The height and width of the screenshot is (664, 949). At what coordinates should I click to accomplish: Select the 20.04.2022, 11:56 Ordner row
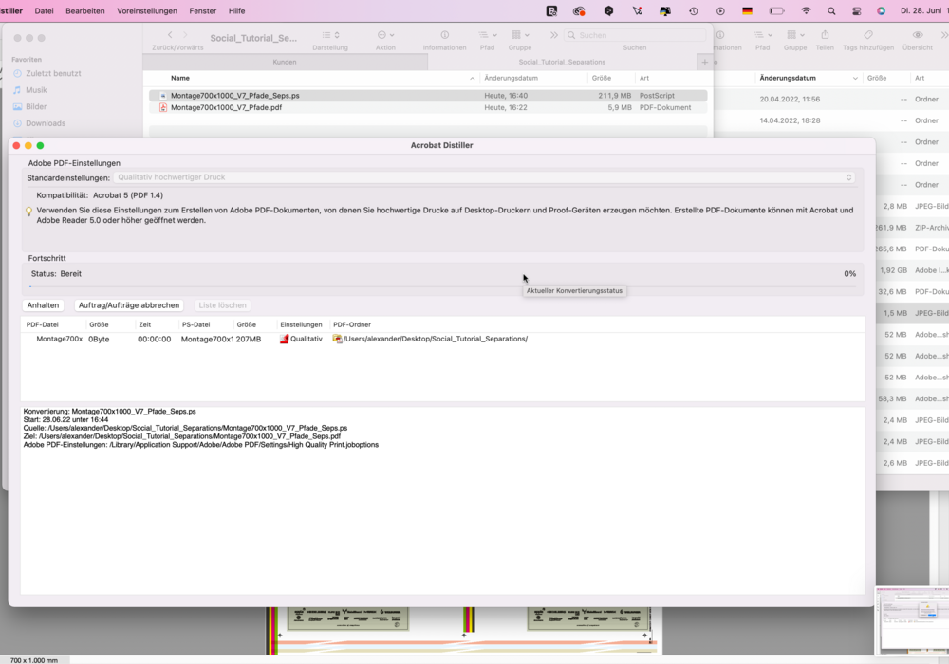pyautogui.click(x=831, y=100)
